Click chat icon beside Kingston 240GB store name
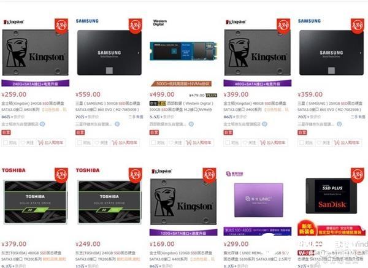This screenshot has height=268, width=368. pyautogui.click(x=42, y=124)
